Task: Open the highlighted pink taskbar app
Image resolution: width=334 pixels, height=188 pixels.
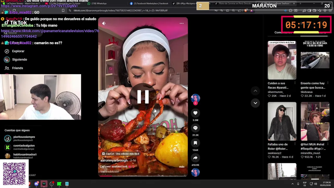Action: tap(44, 184)
